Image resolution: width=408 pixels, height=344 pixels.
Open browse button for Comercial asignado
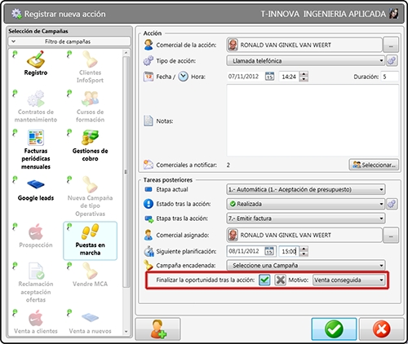tap(391, 235)
